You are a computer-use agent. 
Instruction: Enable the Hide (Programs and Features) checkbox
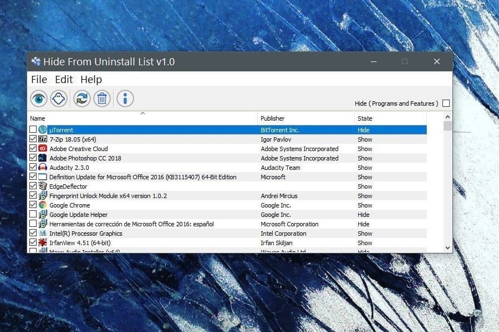pos(446,103)
